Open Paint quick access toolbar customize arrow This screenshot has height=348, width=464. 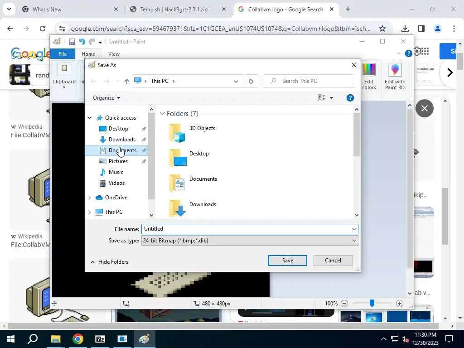100,42
